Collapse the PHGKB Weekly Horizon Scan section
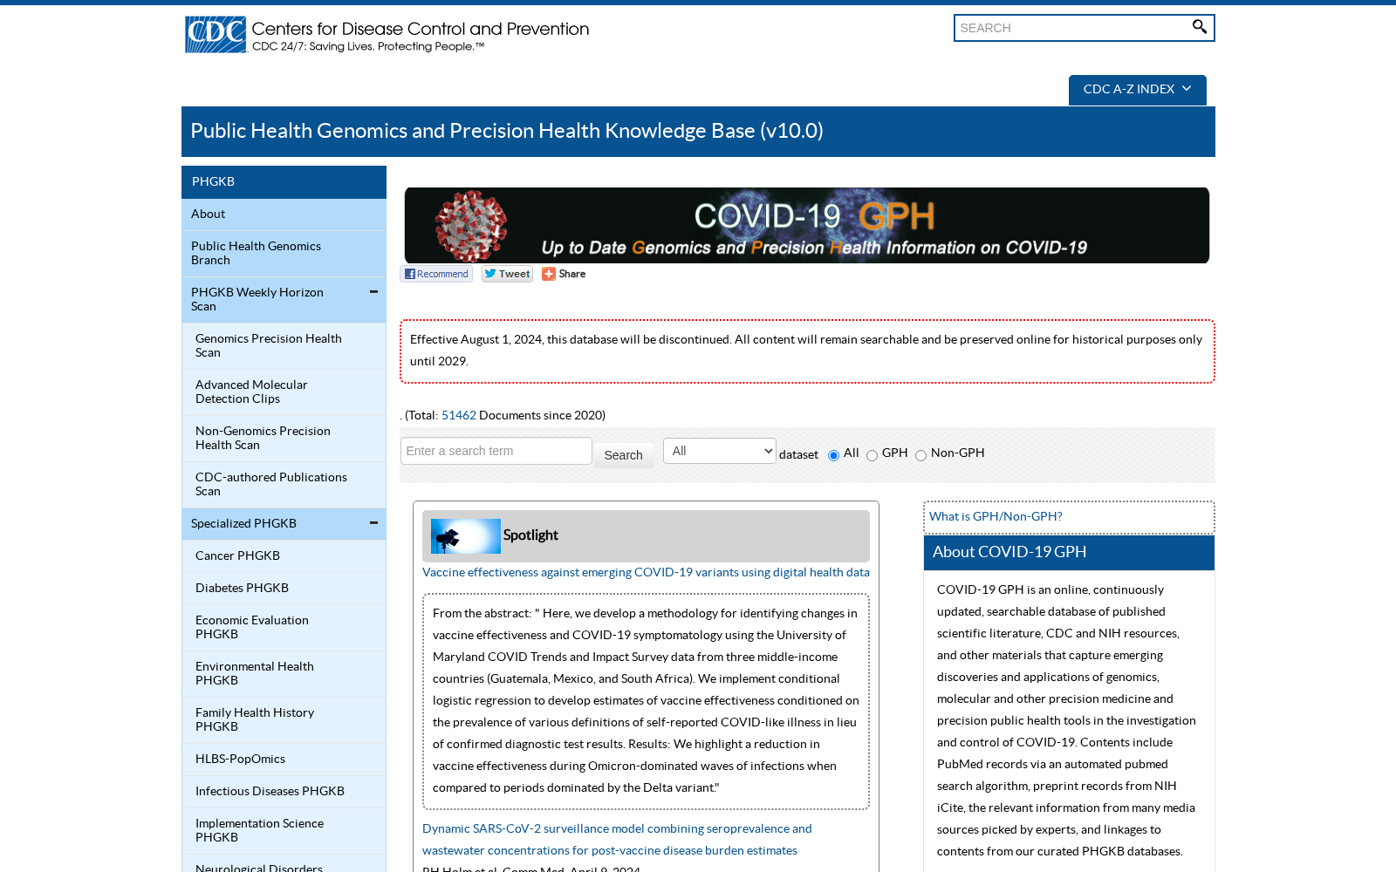The height and width of the screenshot is (872, 1396). (x=373, y=292)
